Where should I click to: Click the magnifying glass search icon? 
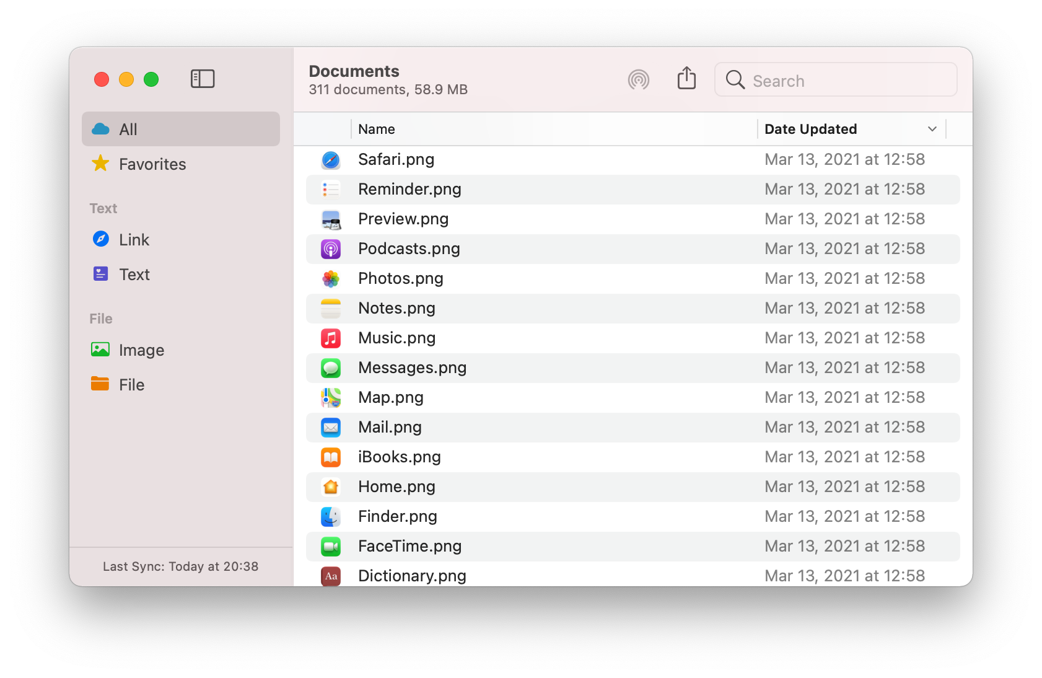click(x=735, y=80)
